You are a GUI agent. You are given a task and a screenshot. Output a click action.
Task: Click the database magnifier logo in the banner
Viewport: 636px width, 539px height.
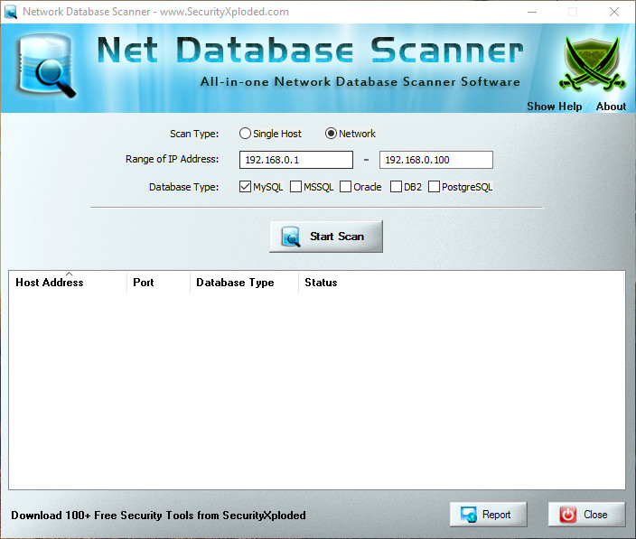[46, 66]
